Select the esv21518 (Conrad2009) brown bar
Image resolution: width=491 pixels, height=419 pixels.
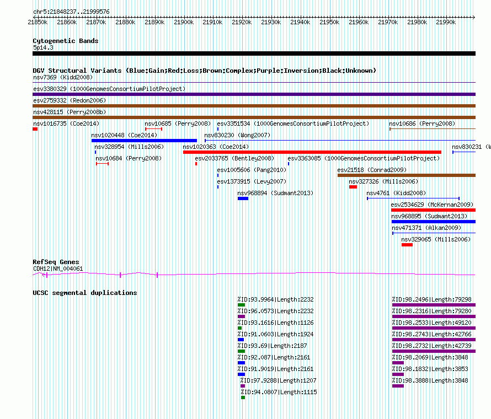[x=407, y=175]
